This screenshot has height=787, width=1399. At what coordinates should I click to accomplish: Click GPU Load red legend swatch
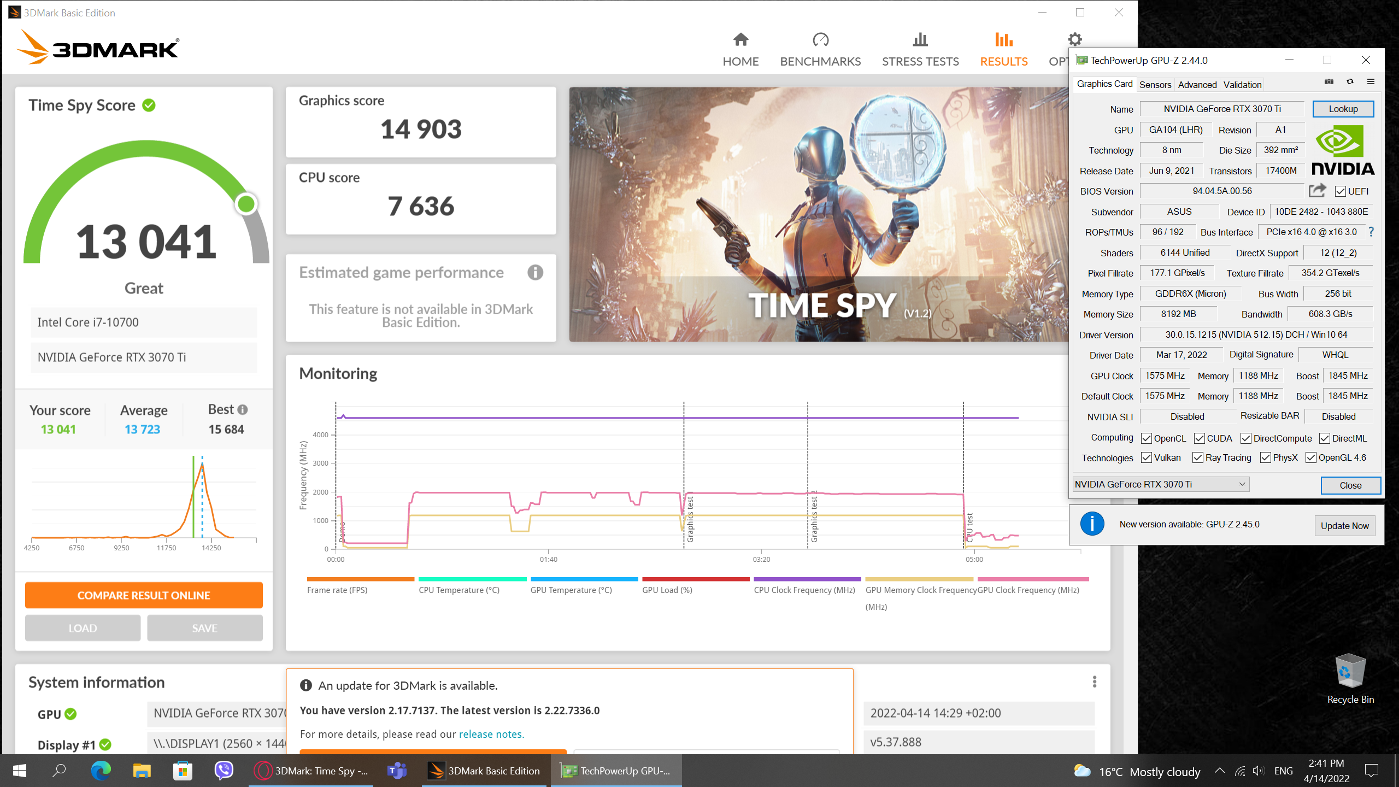point(695,579)
